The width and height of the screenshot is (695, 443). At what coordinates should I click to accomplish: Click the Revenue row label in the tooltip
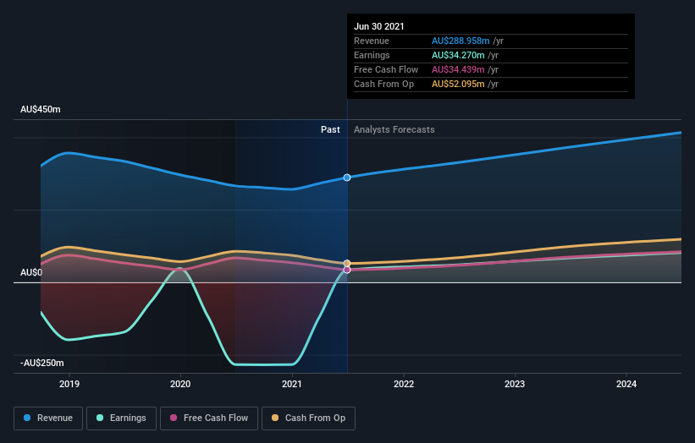coord(372,41)
